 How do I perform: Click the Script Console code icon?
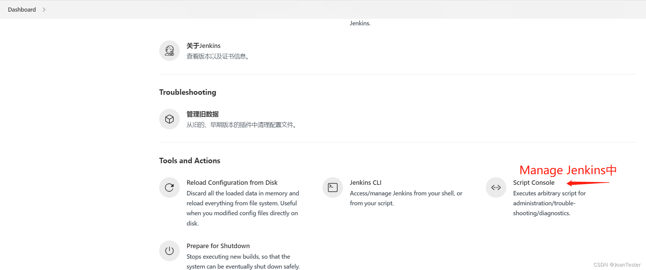pyautogui.click(x=496, y=188)
